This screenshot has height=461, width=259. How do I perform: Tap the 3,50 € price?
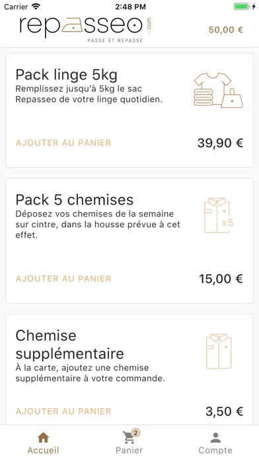point(225,411)
